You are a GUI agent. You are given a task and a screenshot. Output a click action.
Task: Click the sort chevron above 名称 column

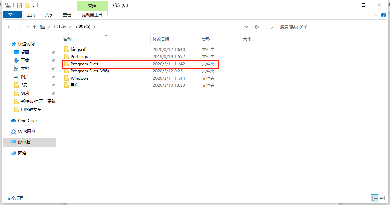tap(106, 35)
